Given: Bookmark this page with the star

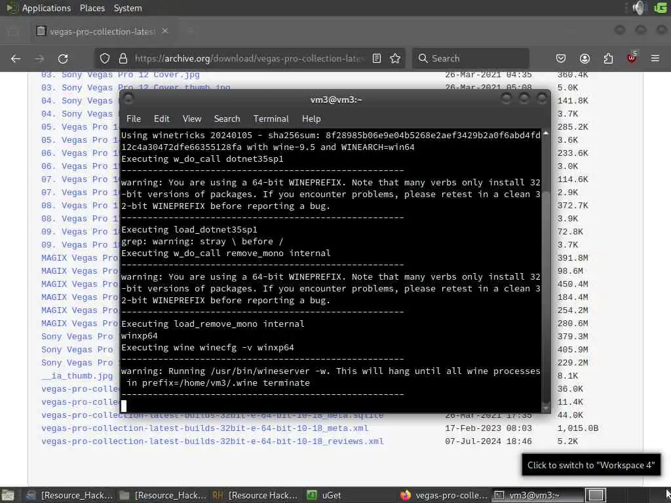Looking at the screenshot, I should tap(395, 58).
